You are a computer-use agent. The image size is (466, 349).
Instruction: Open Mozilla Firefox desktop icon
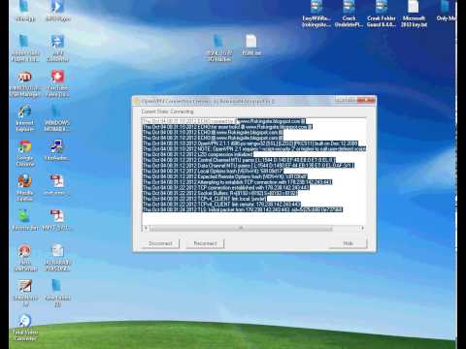[x=24, y=188]
